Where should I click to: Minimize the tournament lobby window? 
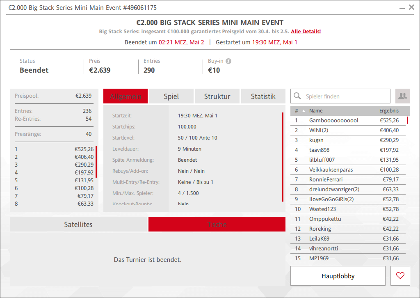(x=402, y=9)
